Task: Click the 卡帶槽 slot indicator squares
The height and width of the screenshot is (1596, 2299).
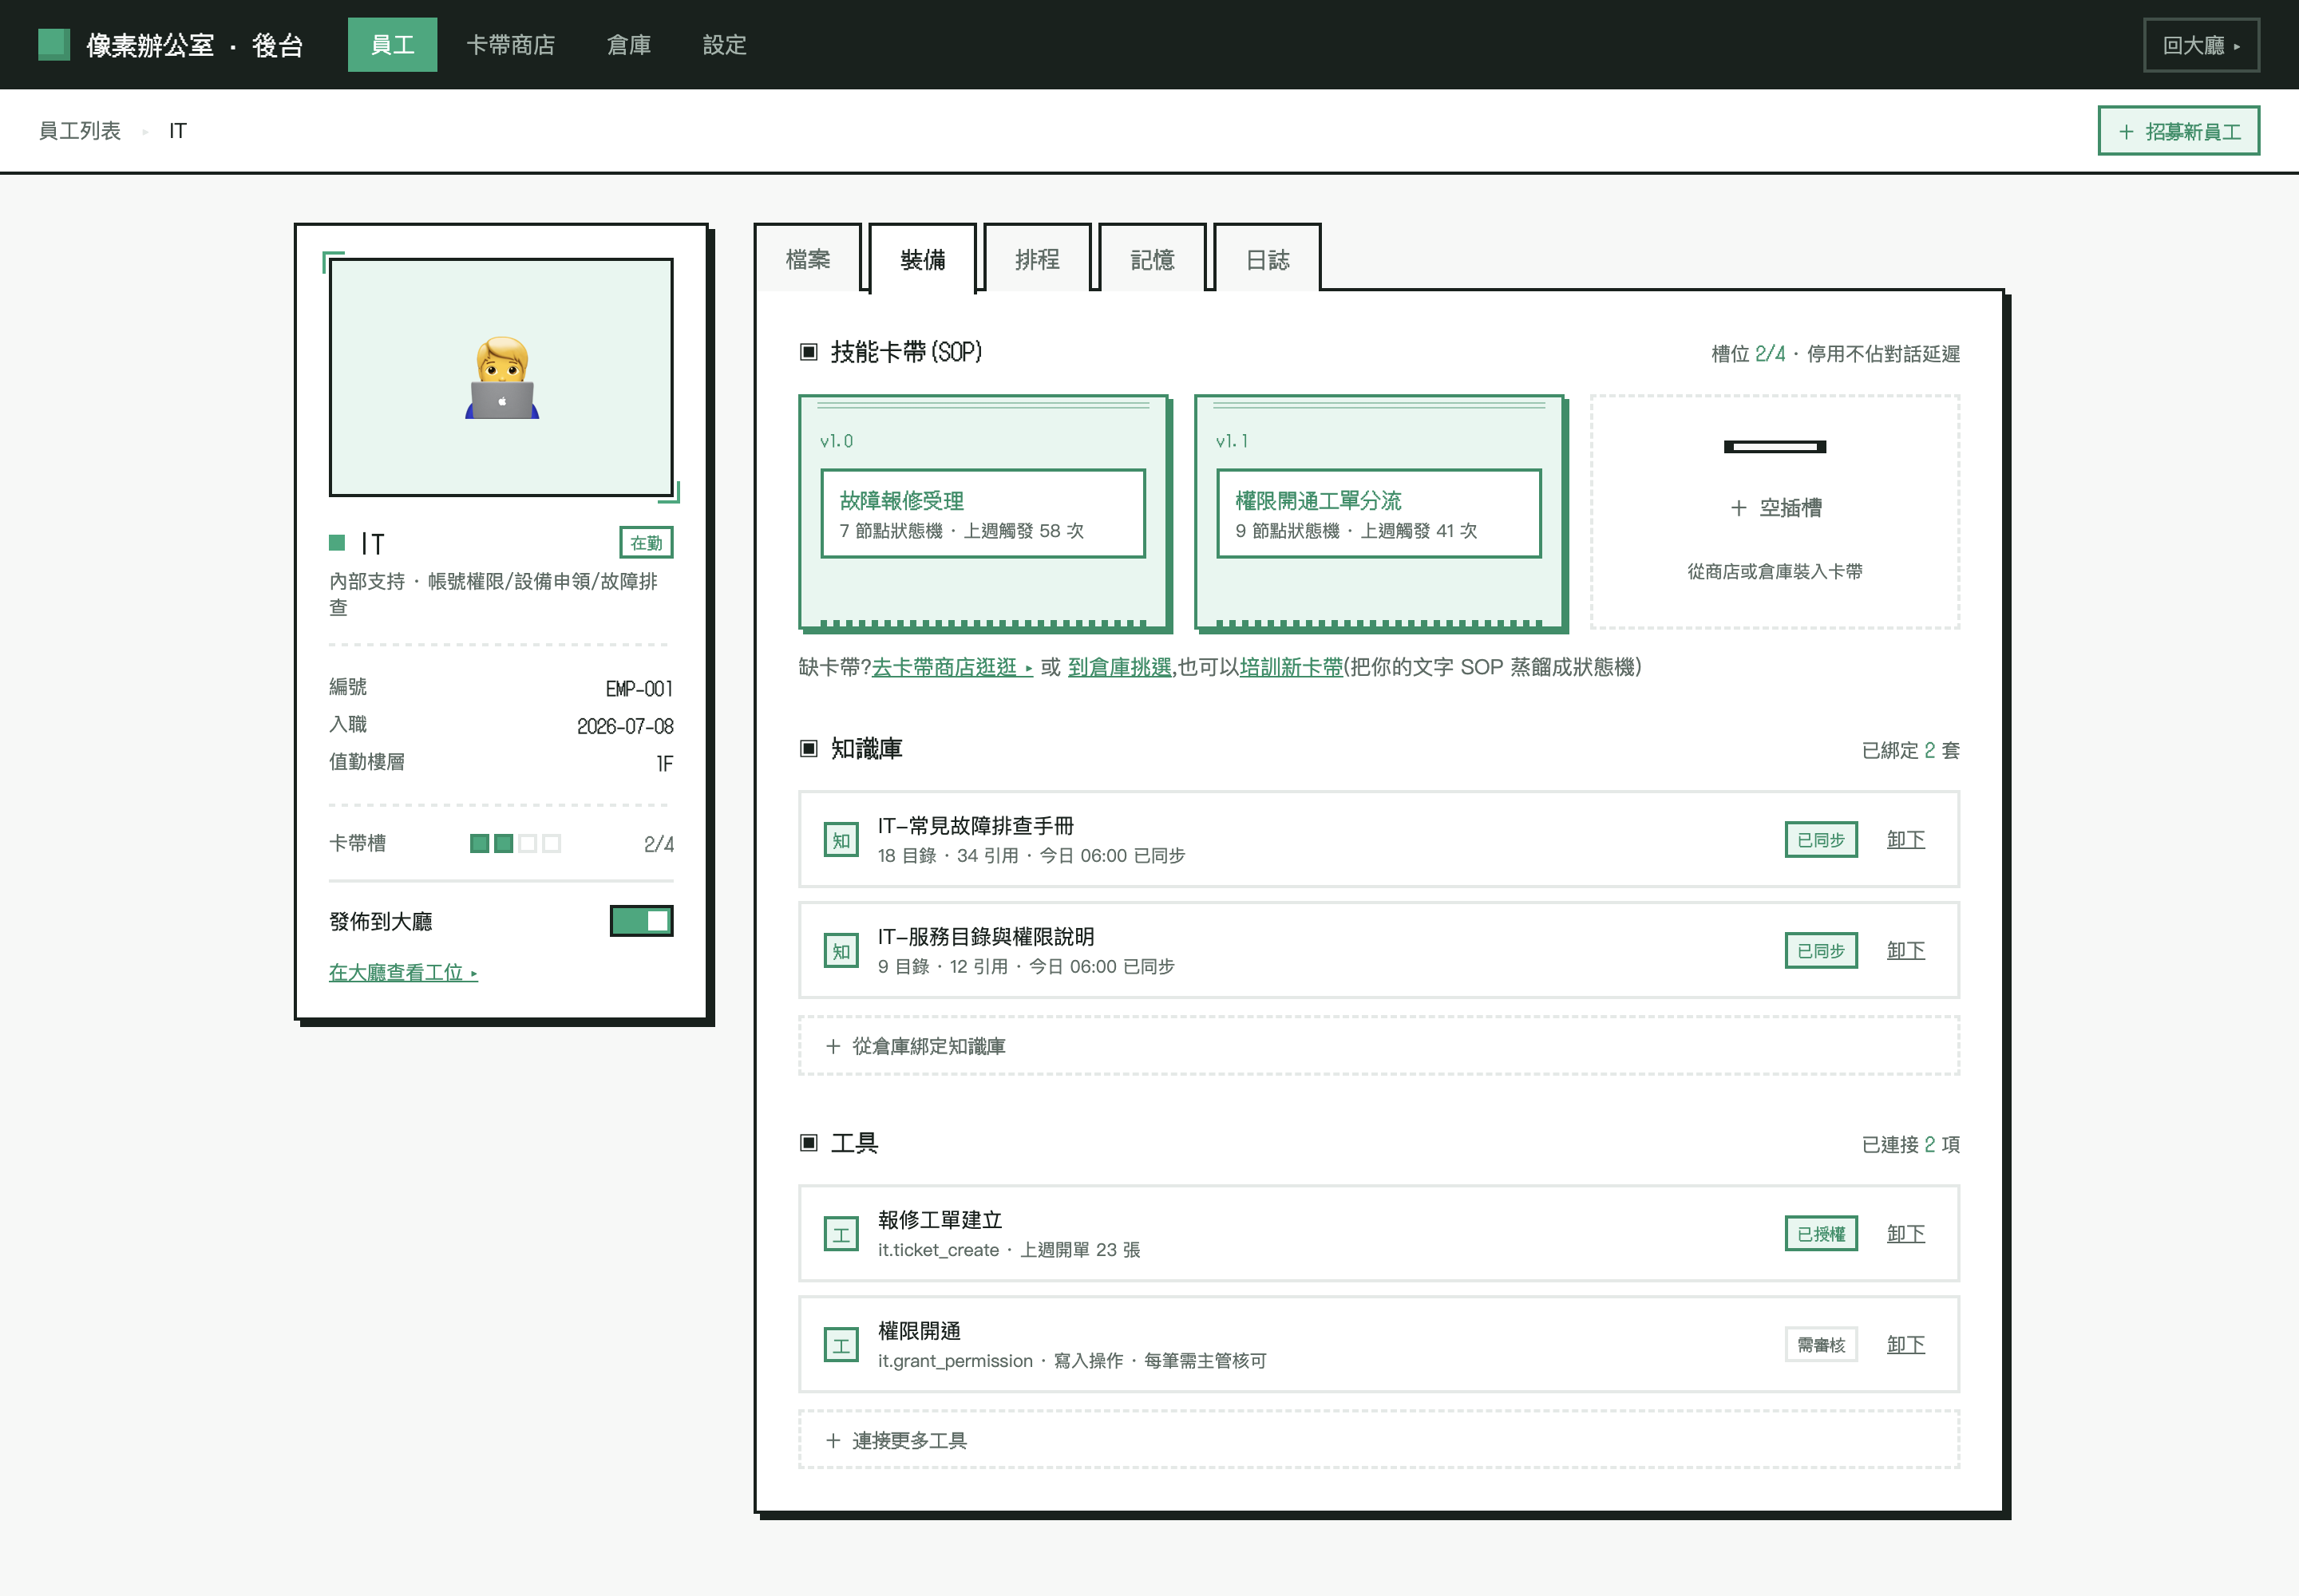Action: pos(515,844)
